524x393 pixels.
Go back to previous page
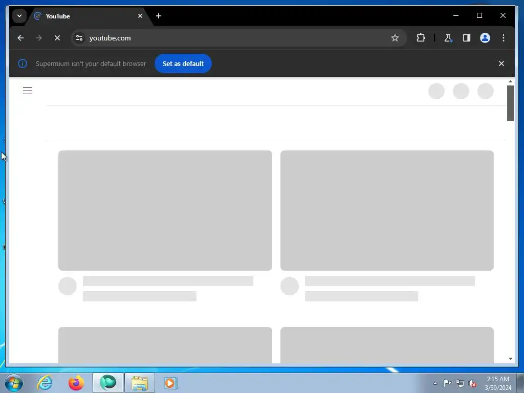point(20,38)
